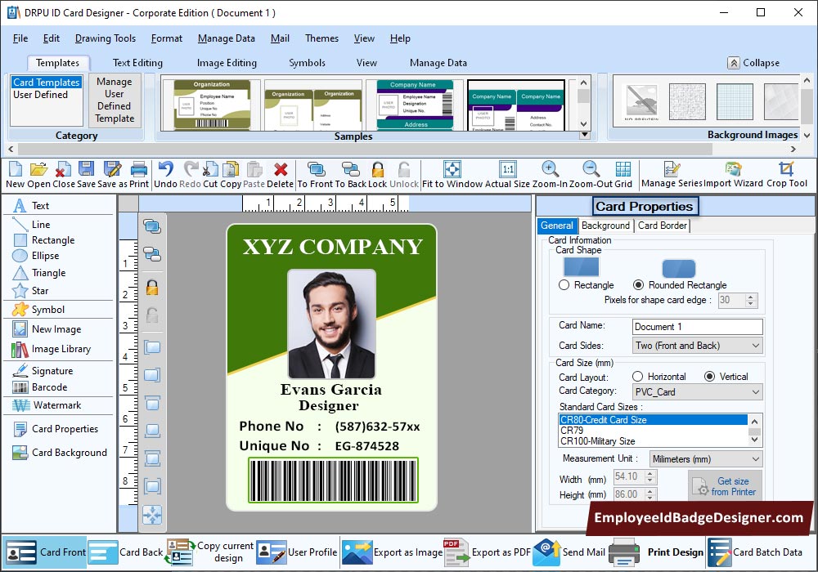Open the Drawing Tools menu

point(106,38)
